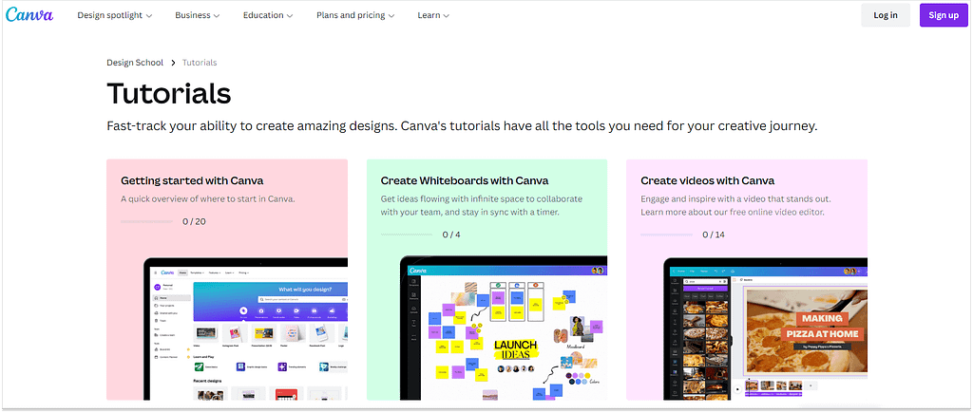This screenshot has height=413, width=973.
Task: Click the 0 / 20 progress bar
Action: click(x=147, y=221)
